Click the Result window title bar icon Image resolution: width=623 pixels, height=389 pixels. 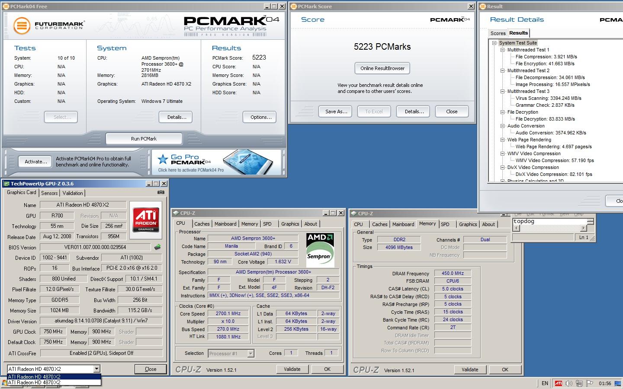click(x=483, y=6)
